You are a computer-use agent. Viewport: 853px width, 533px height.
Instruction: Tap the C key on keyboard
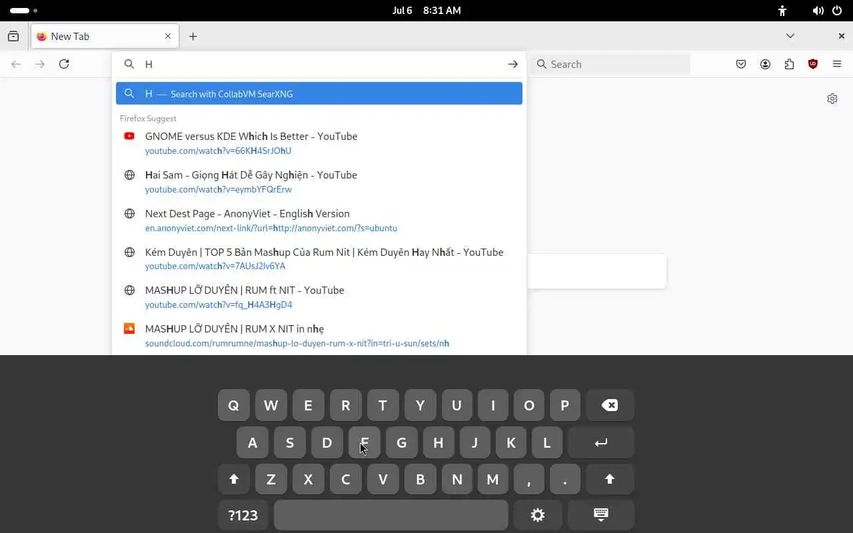[345, 479]
